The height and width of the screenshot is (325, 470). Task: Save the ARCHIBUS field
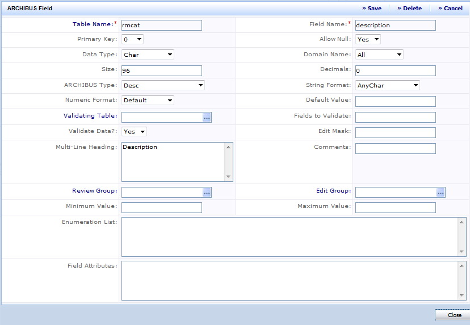tap(372, 9)
